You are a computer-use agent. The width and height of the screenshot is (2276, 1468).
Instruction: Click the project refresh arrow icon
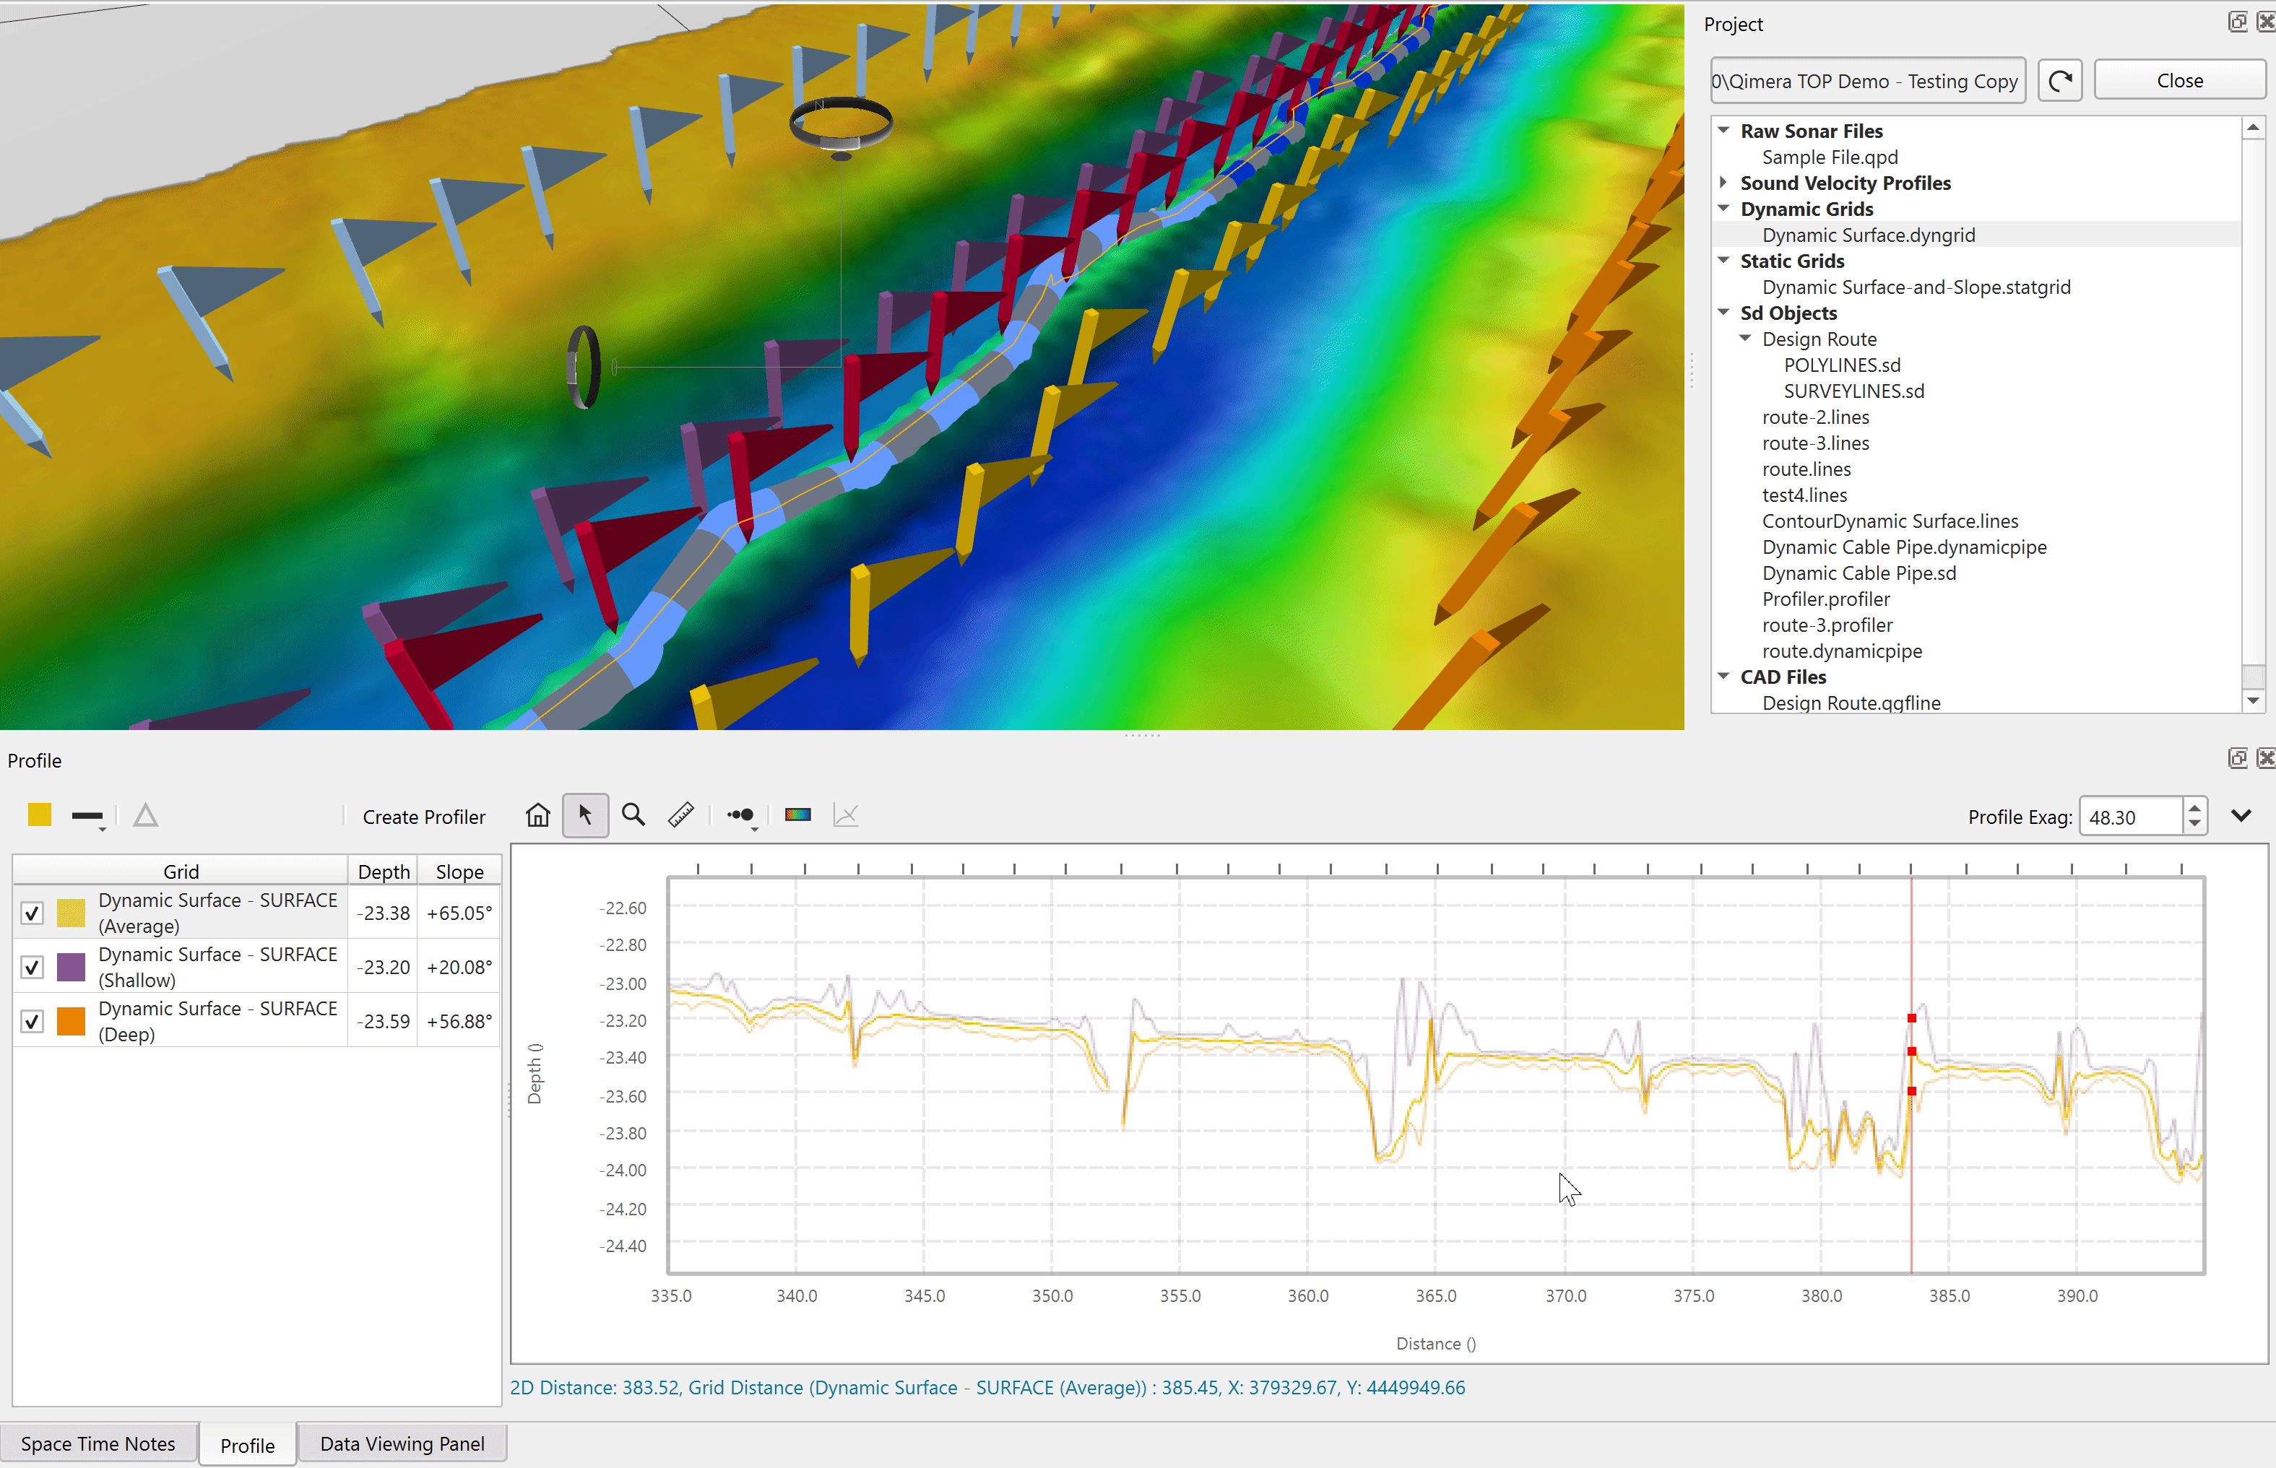point(2059,81)
